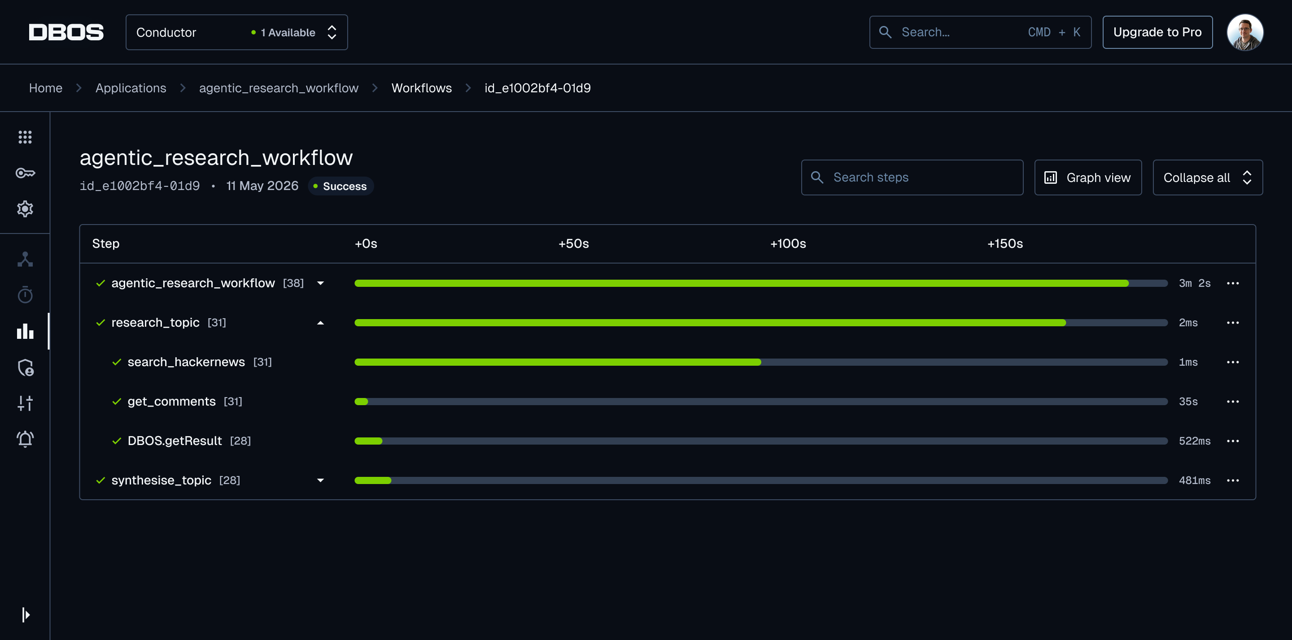Focus the global Search field
The height and width of the screenshot is (640, 1292).
pyautogui.click(x=981, y=32)
